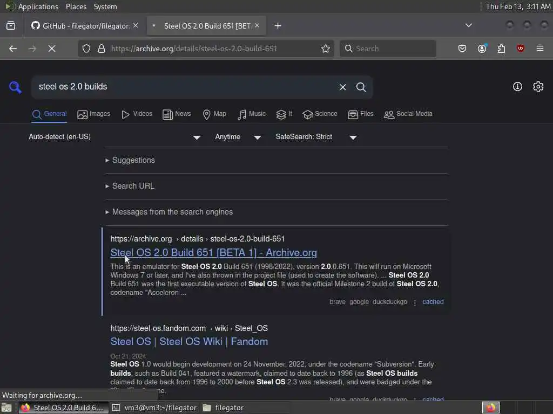553x414 pixels.
Task: Switch to Videos category
Action: (137, 114)
